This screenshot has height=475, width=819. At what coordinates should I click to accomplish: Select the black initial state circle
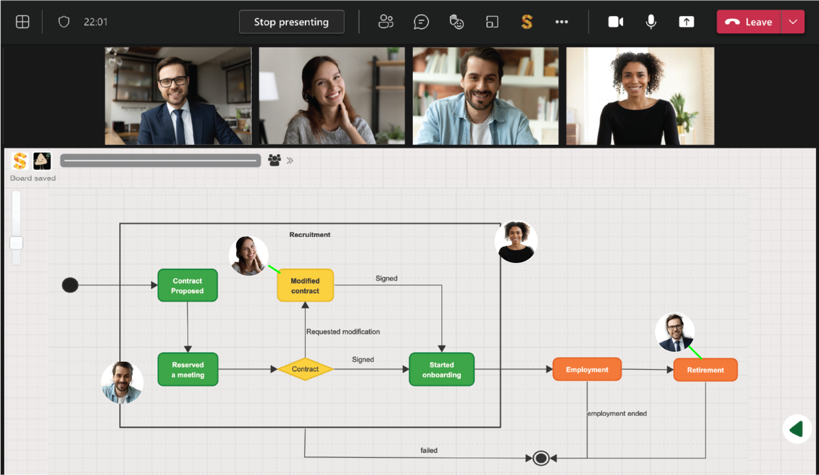[x=70, y=285]
